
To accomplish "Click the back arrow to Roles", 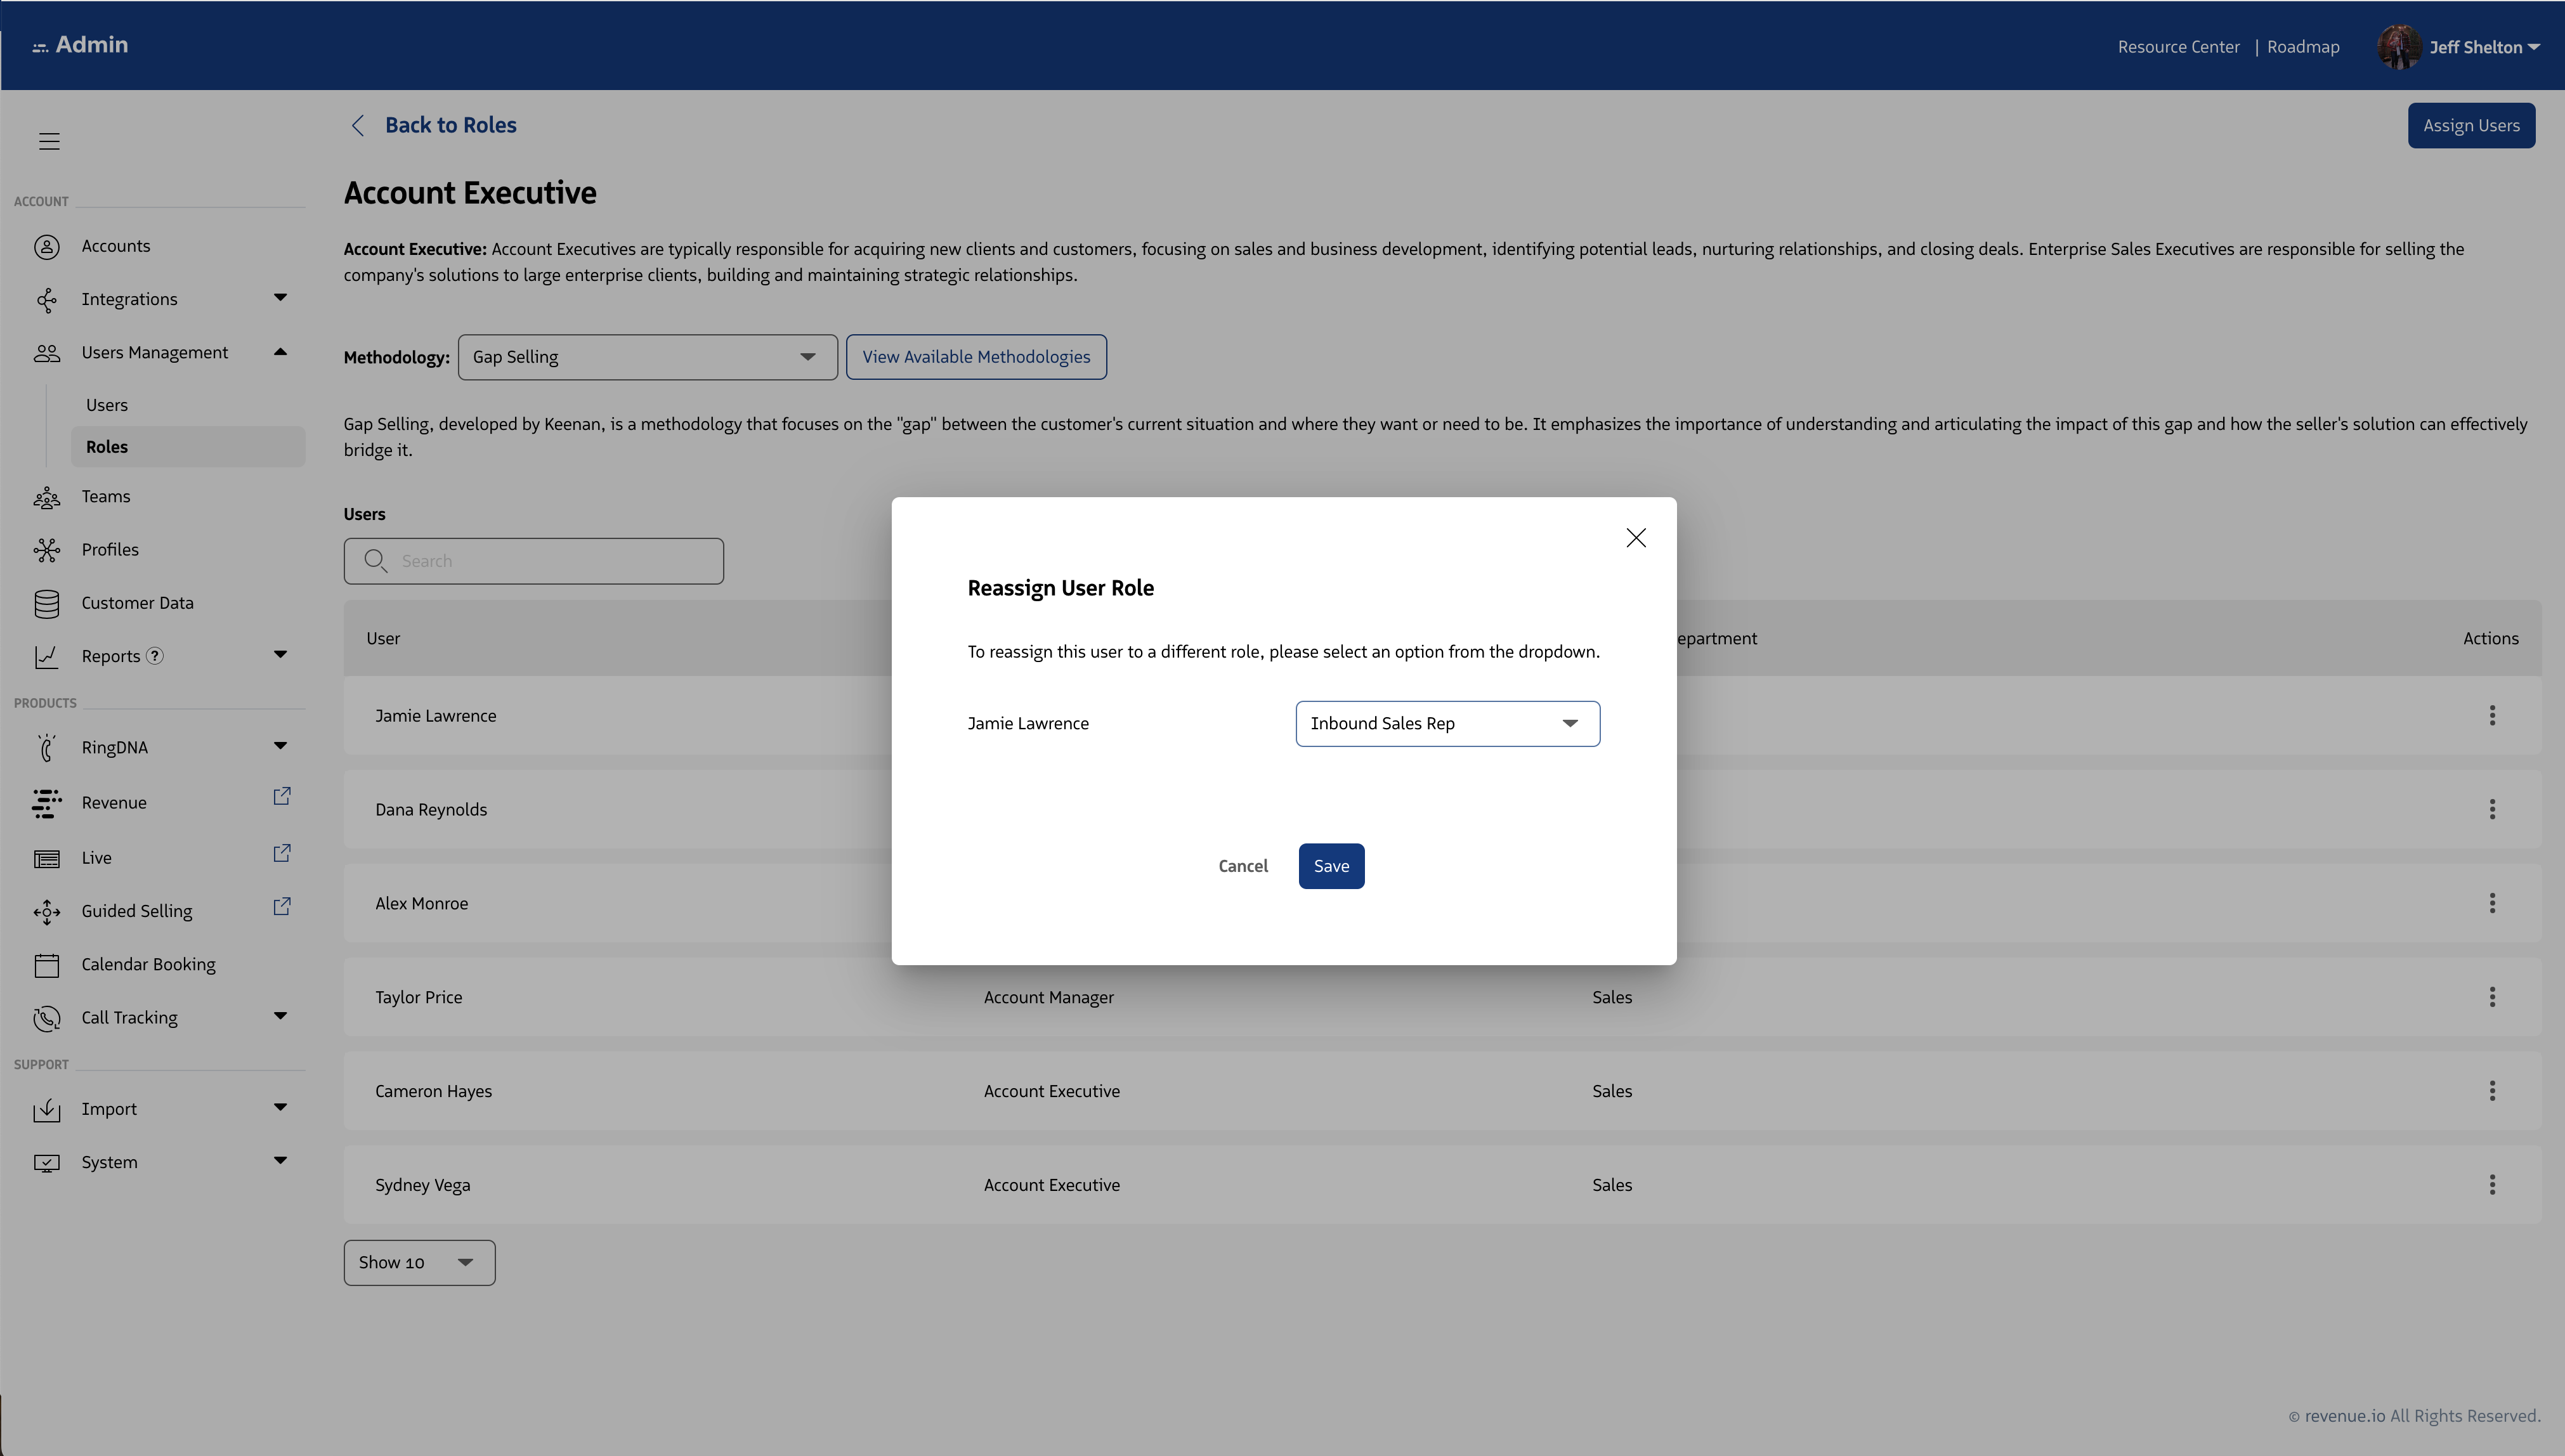I will pyautogui.click(x=358, y=125).
